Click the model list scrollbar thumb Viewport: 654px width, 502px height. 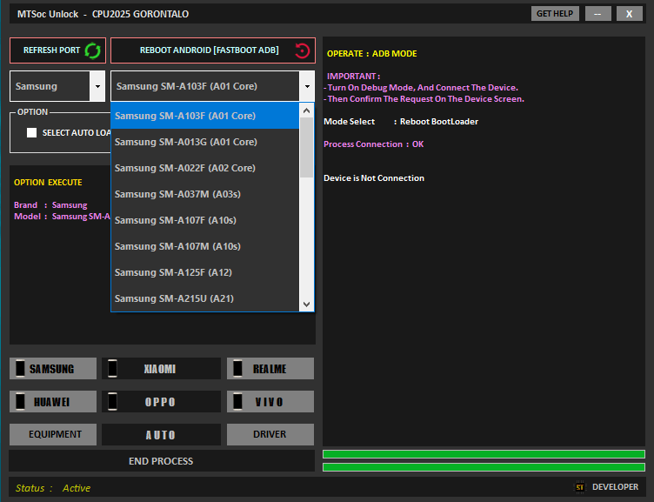[306, 147]
